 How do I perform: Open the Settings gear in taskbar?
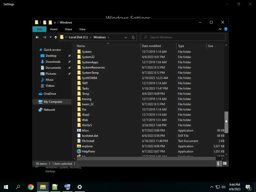click(x=80, y=187)
